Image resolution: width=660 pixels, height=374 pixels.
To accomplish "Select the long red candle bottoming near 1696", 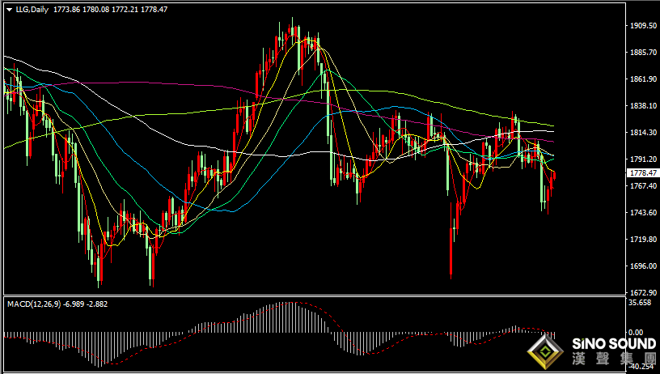I will click(x=451, y=241).
